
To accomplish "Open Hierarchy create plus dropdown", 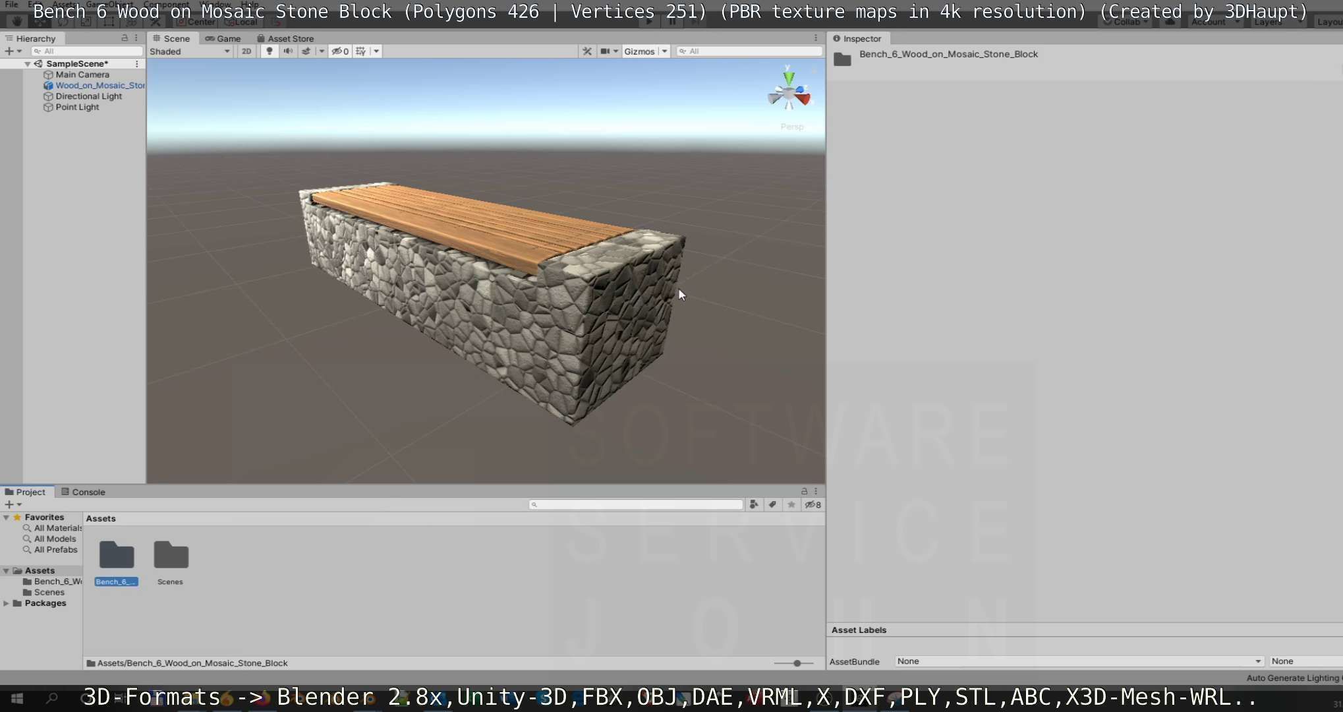I will tap(13, 51).
